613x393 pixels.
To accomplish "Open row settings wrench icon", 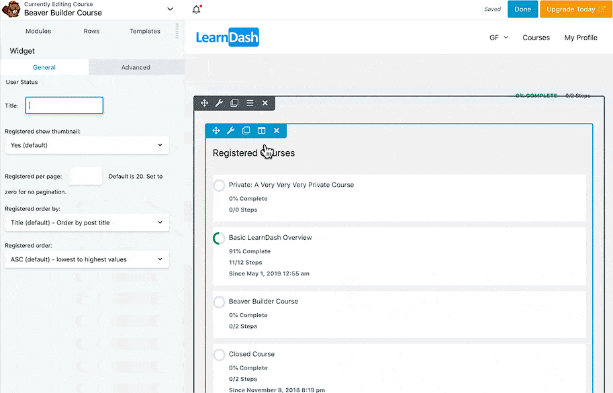I will (x=220, y=103).
